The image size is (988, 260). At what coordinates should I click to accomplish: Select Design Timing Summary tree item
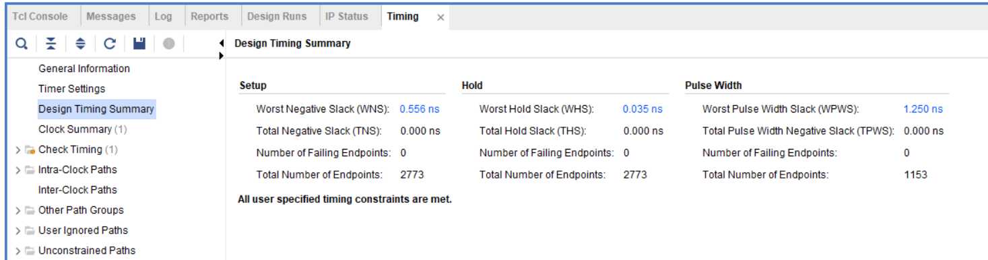(x=96, y=108)
